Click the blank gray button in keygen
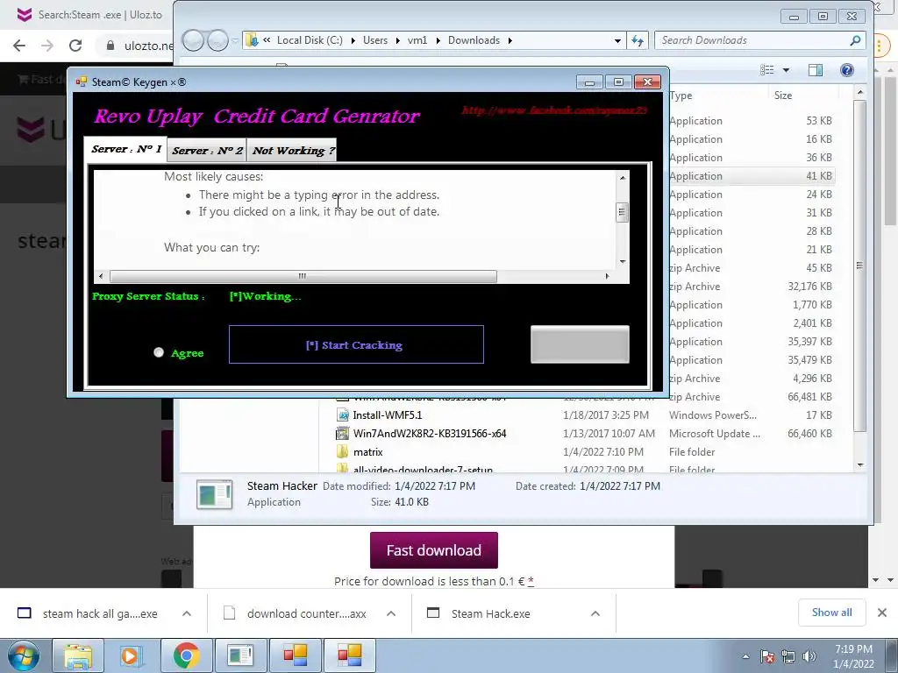 [x=580, y=344]
